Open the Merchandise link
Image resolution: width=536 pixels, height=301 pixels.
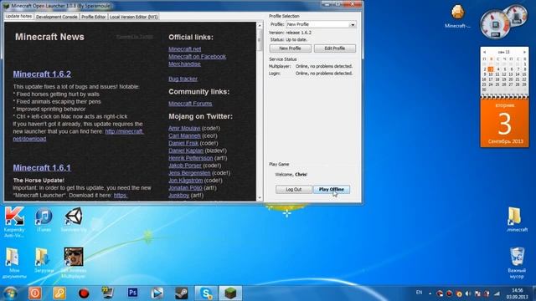click(184, 64)
